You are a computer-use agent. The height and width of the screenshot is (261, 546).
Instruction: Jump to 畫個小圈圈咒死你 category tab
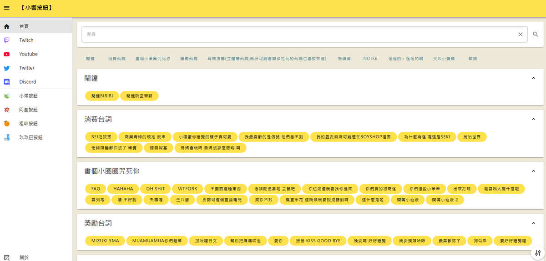(x=153, y=59)
